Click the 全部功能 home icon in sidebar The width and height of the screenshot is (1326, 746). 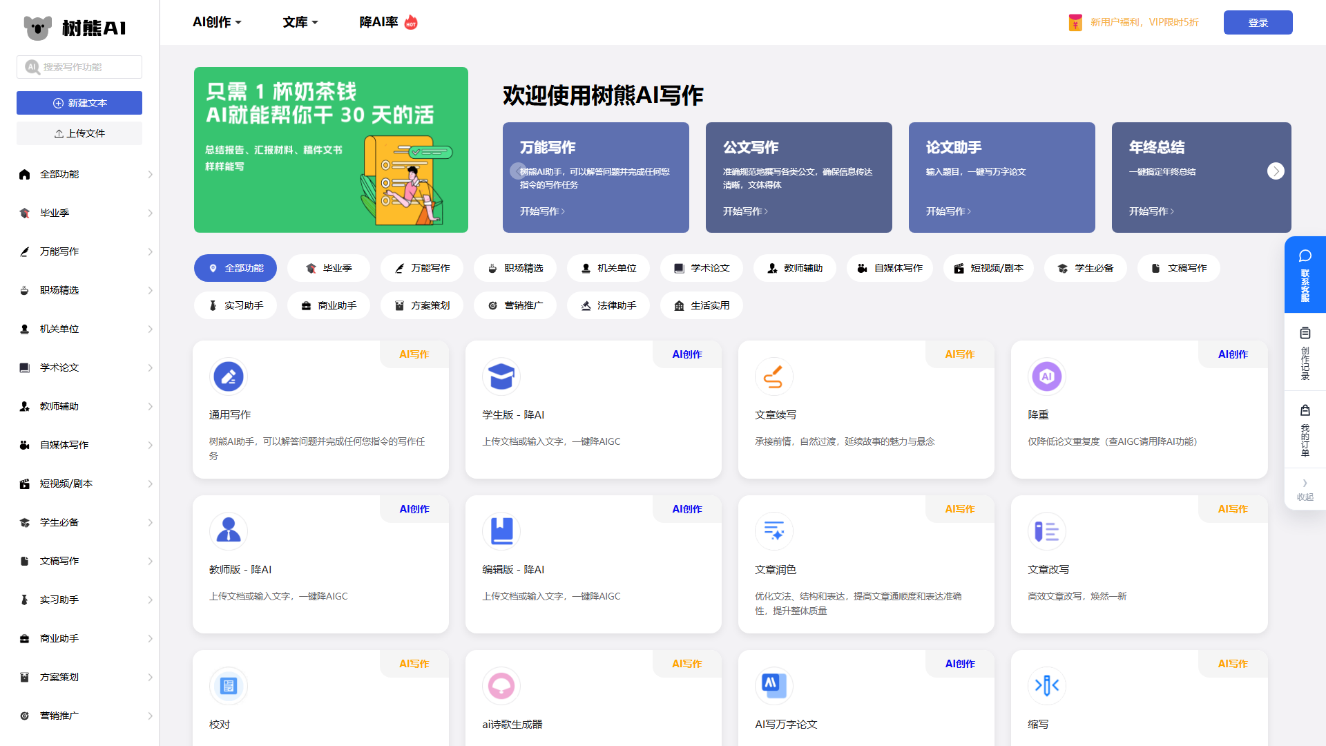pos(25,174)
